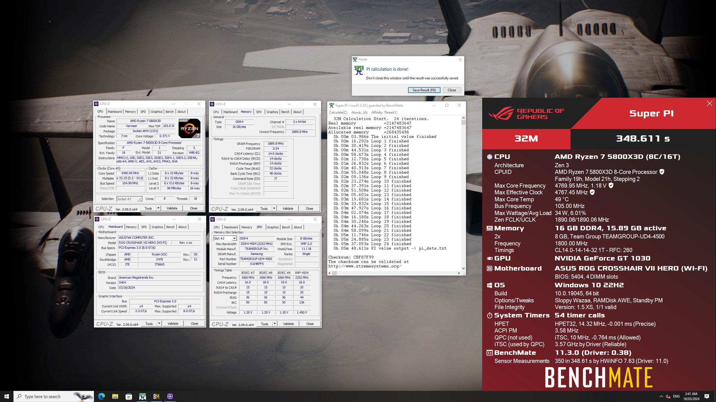Close the BenchMate result panel
The image size is (716, 402).
pos(710,104)
